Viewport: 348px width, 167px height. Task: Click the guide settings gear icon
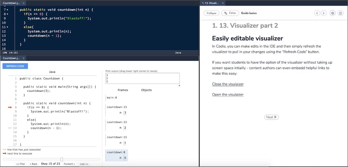pos(333,13)
